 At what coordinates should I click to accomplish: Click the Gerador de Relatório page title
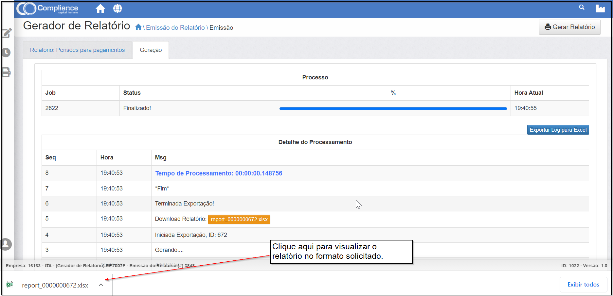pyautogui.click(x=77, y=25)
